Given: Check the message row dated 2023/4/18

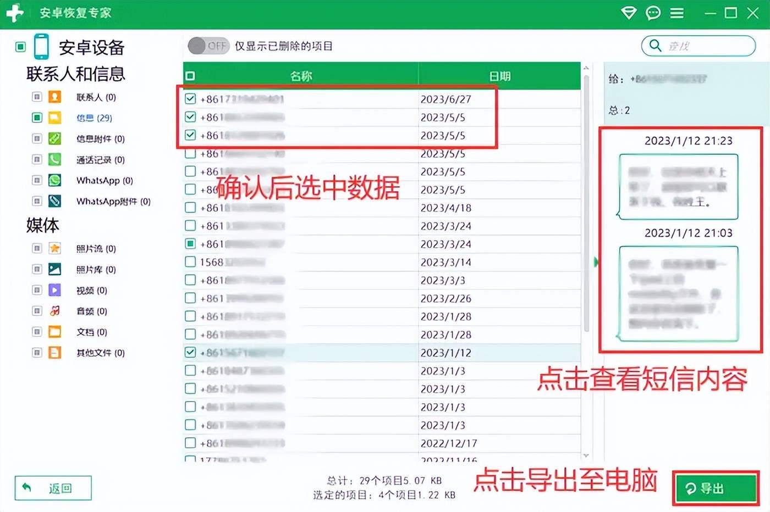Looking at the screenshot, I should (x=190, y=208).
